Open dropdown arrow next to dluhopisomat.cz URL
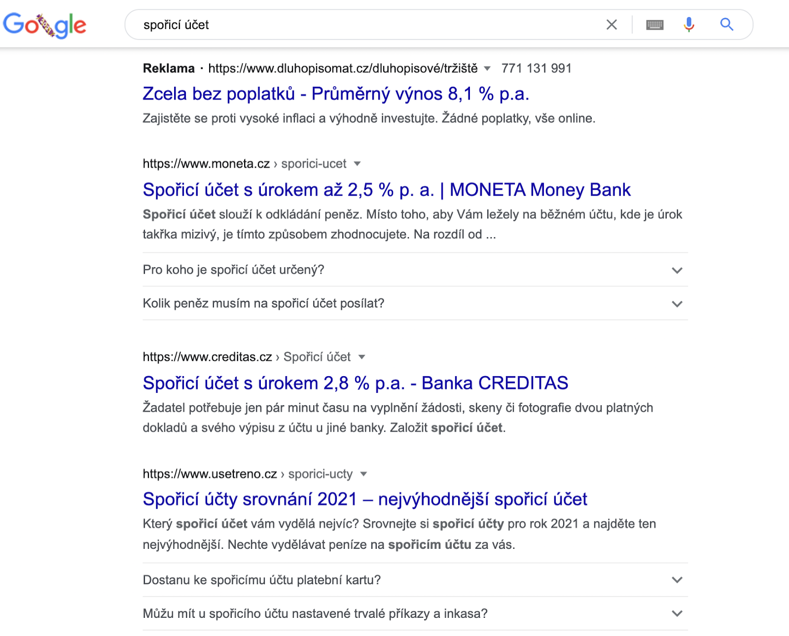The width and height of the screenshot is (789, 636). tap(487, 69)
